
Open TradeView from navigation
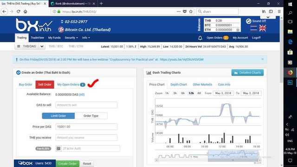tap(37, 38)
